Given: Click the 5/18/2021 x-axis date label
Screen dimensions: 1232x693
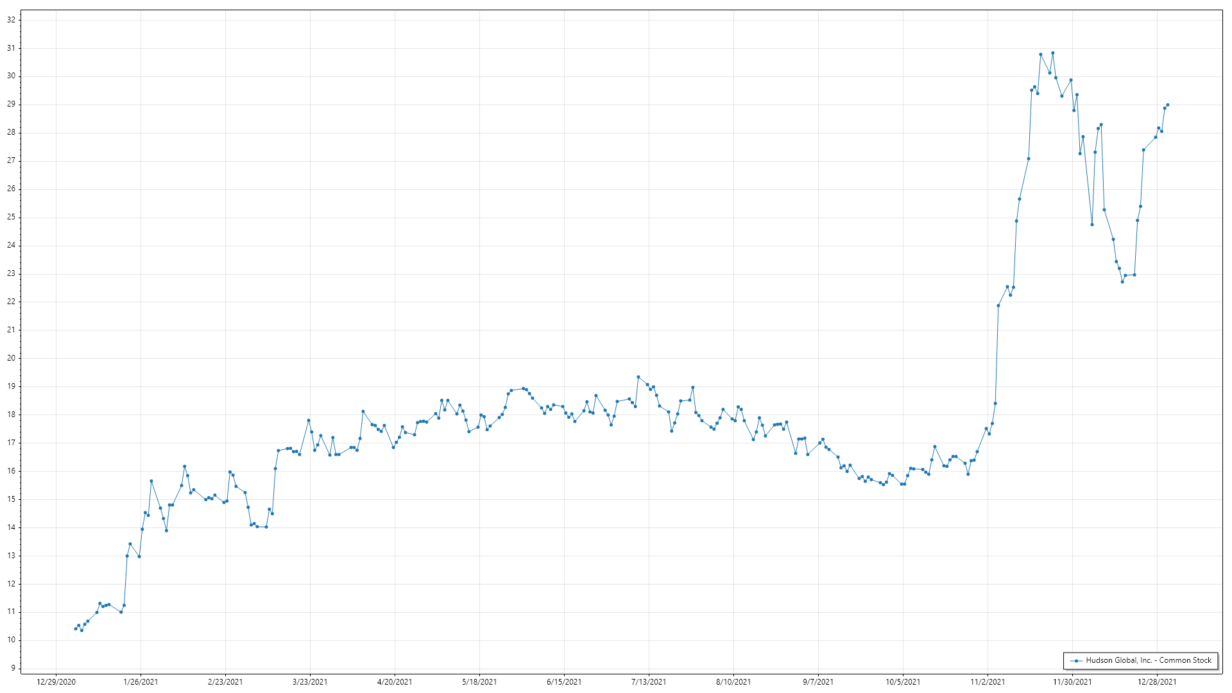Looking at the screenshot, I should 479,682.
